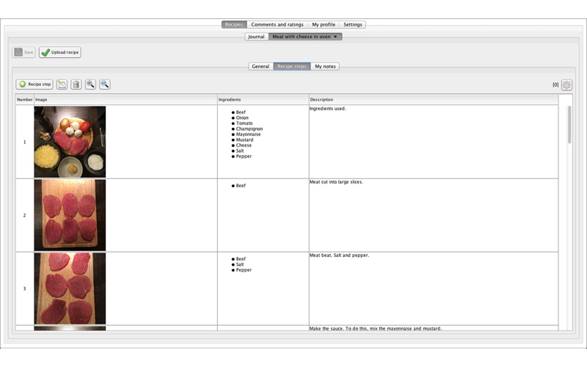Select the Recipe steps sub-tab
Screen dimensions: 587x367
[292, 66]
